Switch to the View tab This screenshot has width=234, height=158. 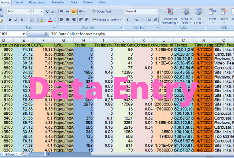coord(102,3)
